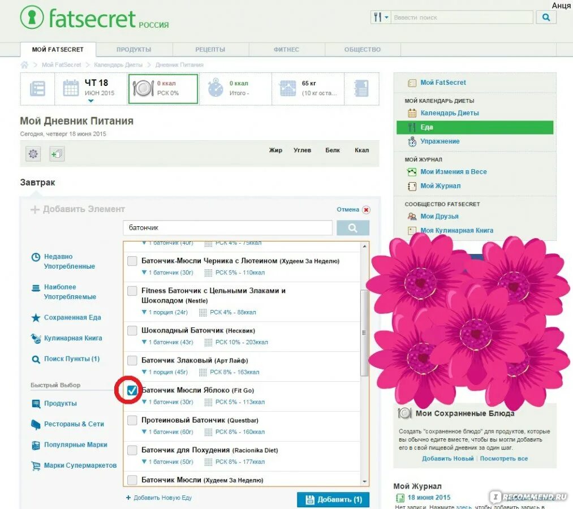Open the Календарь Диеты breadcrumb link
The image size is (573, 509).
(118, 64)
